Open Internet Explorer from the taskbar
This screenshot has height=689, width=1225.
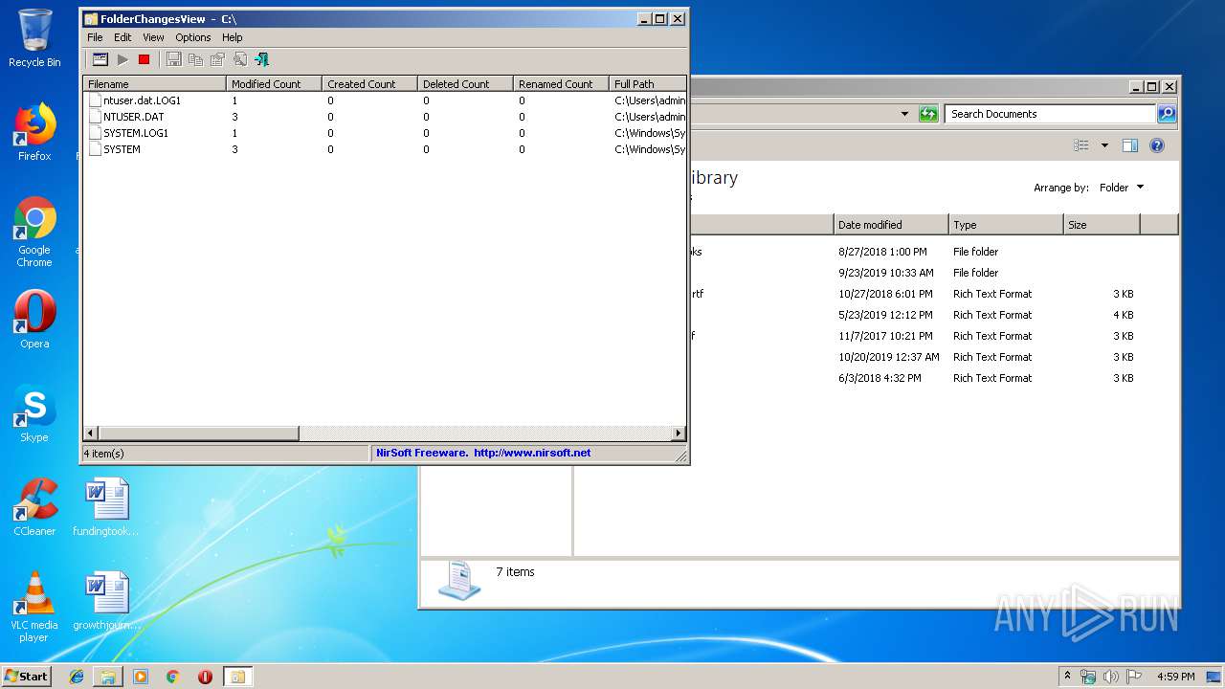[x=77, y=677]
